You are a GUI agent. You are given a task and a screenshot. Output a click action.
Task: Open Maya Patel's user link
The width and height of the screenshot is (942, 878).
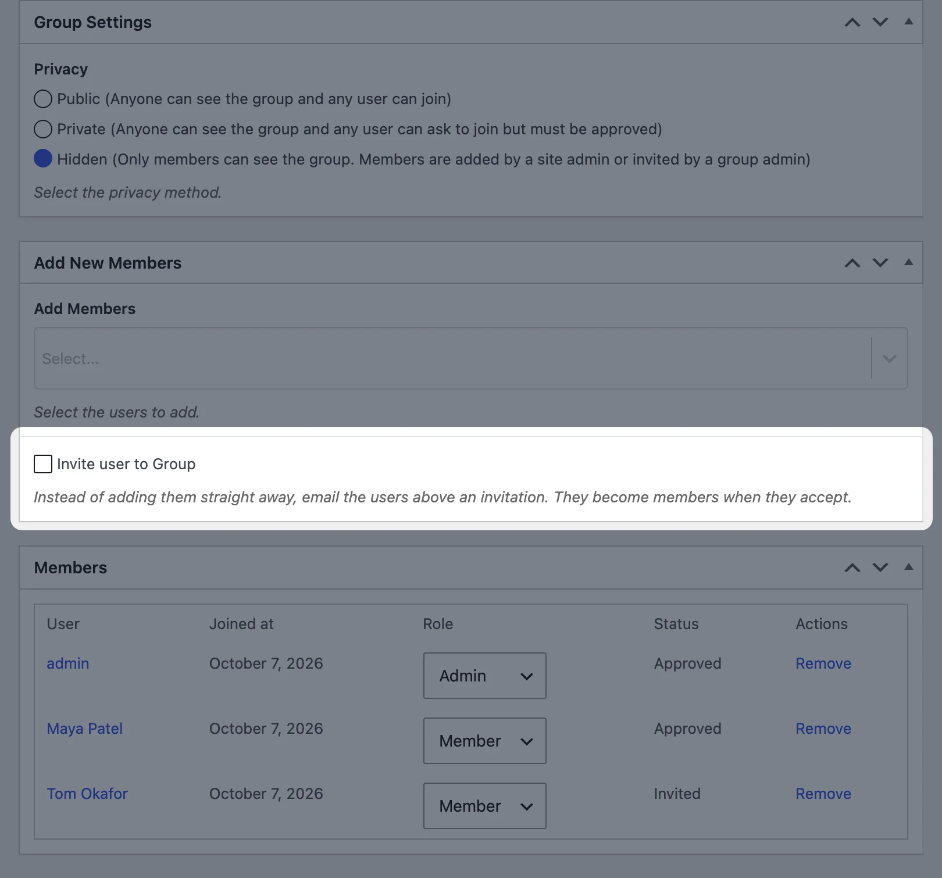pos(85,729)
